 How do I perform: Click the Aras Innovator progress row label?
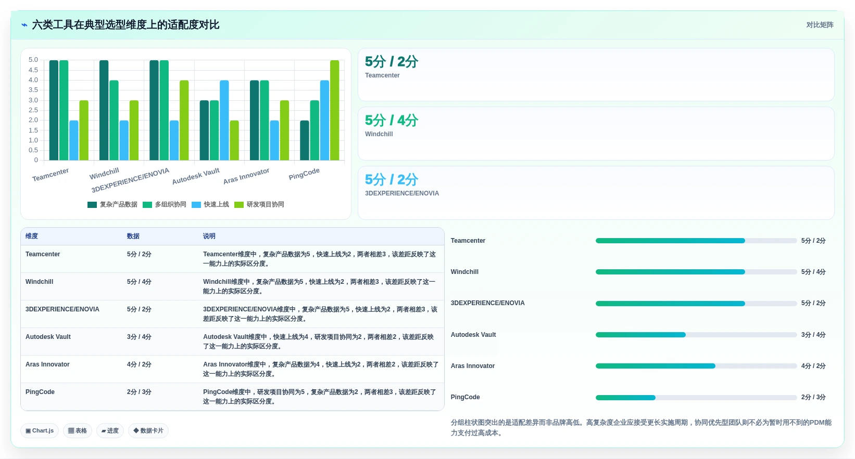point(473,366)
